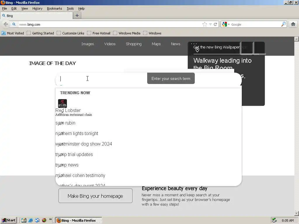Open the History menu
The width and height of the screenshot is (299, 224).
tap(37, 8)
